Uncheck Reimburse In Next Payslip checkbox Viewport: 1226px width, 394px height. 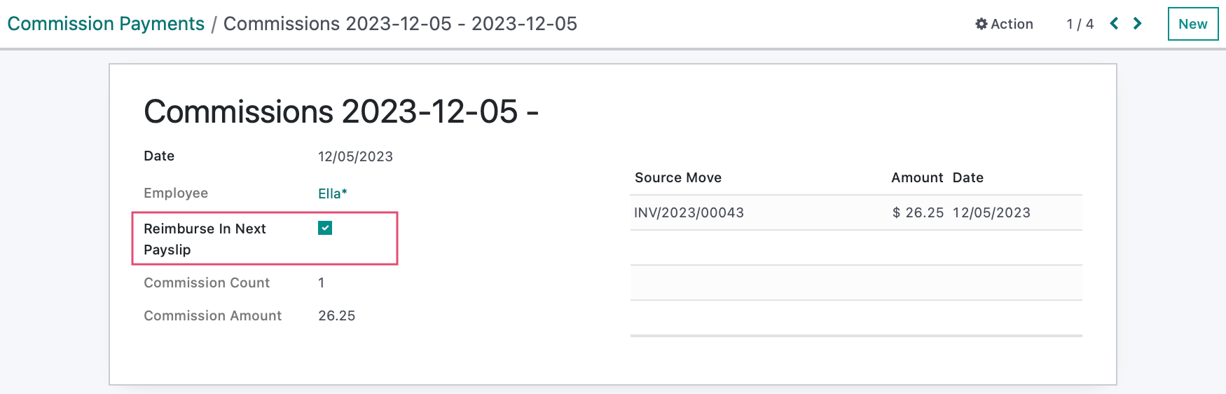(x=325, y=228)
